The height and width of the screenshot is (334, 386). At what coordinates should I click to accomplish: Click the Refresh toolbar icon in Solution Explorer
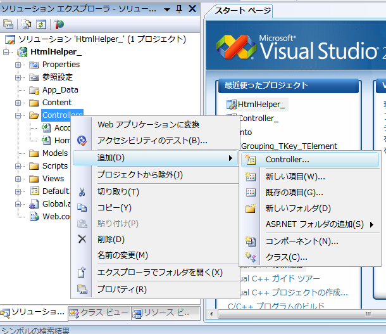pyautogui.click(x=41, y=24)
